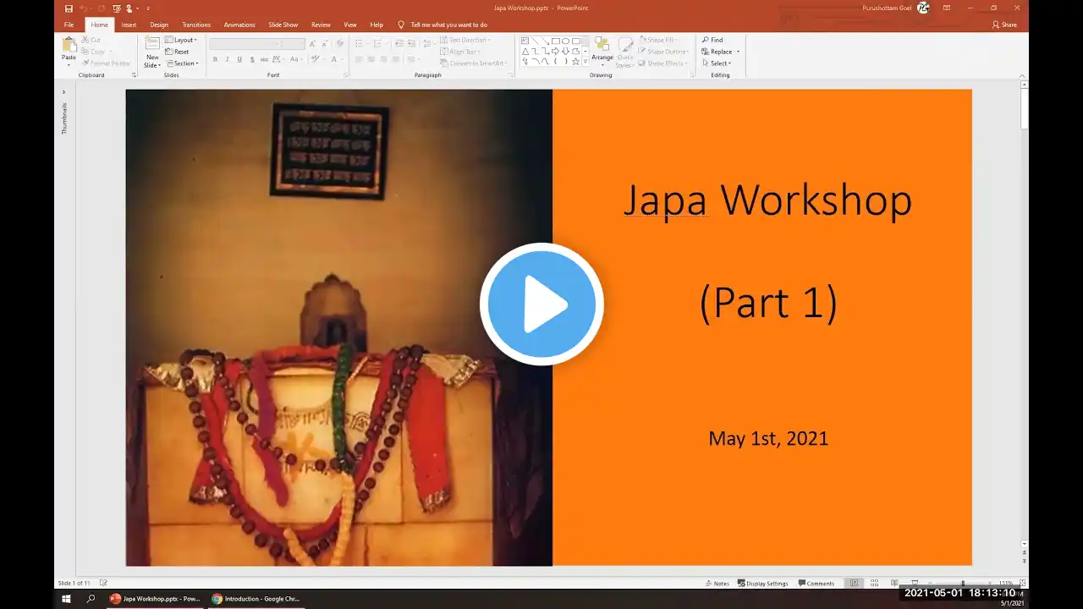Open the Change Case dropdown

296,59
